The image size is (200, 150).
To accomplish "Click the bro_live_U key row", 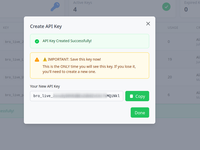I will [x=14, y=77].
